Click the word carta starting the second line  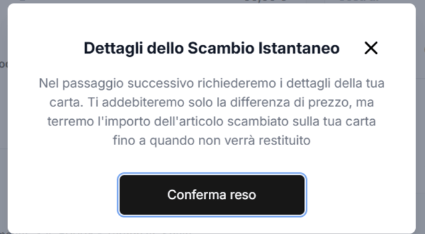coord(66,102)
